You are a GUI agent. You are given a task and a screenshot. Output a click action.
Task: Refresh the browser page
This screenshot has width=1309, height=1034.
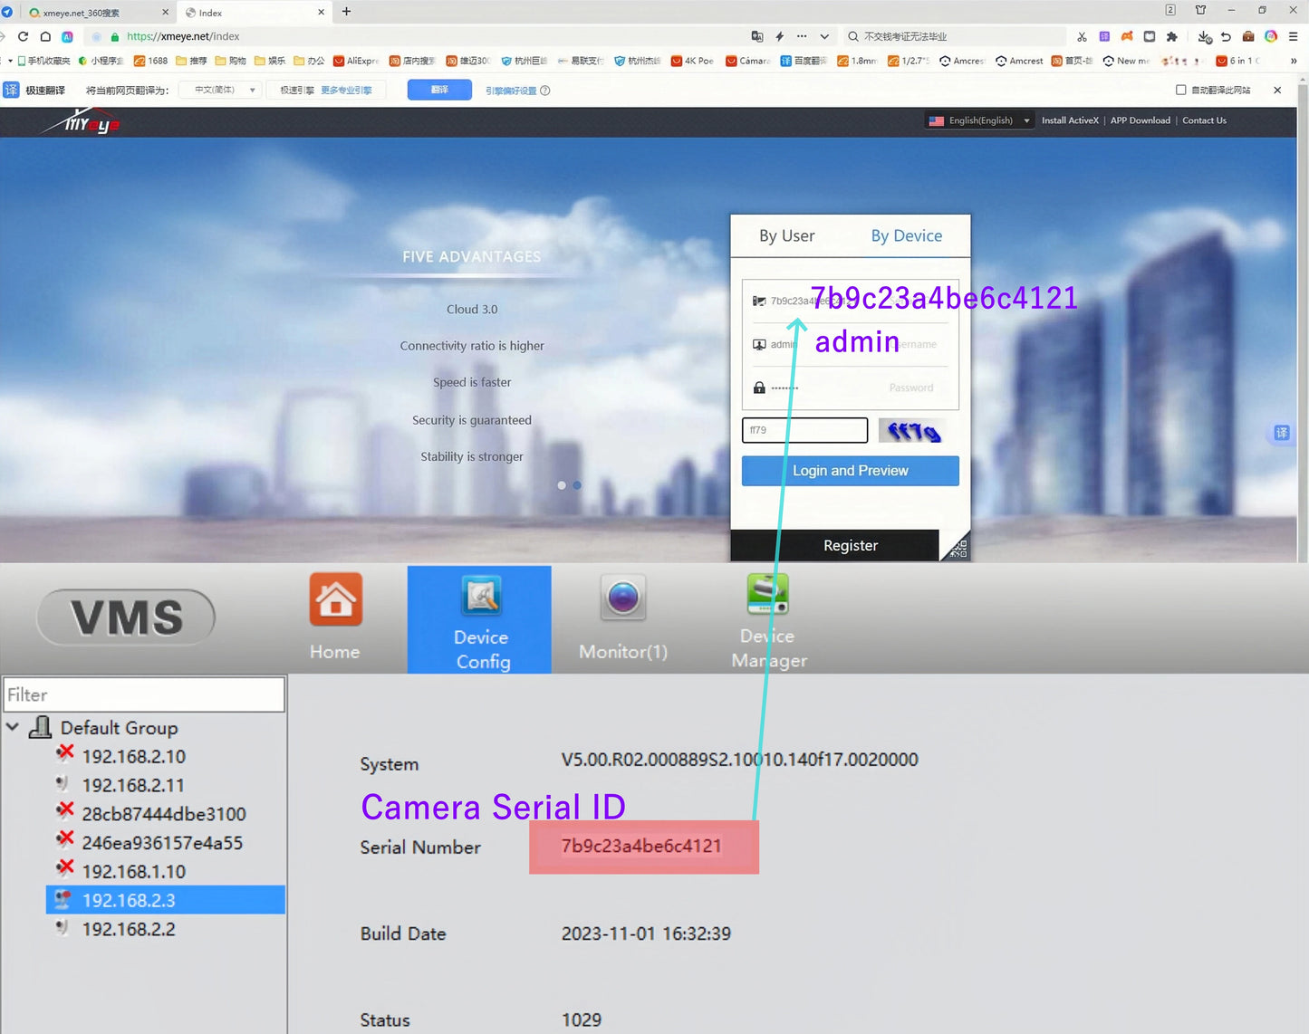point(23,36)
